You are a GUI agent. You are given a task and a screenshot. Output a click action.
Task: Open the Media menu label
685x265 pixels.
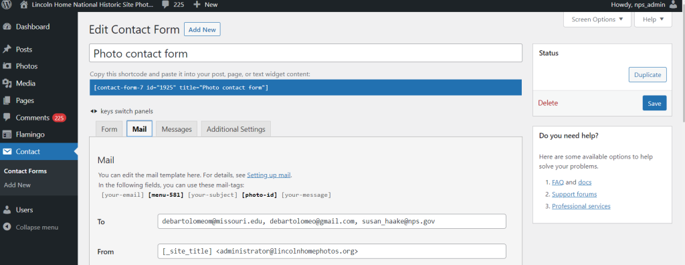[x=26, y=83]
